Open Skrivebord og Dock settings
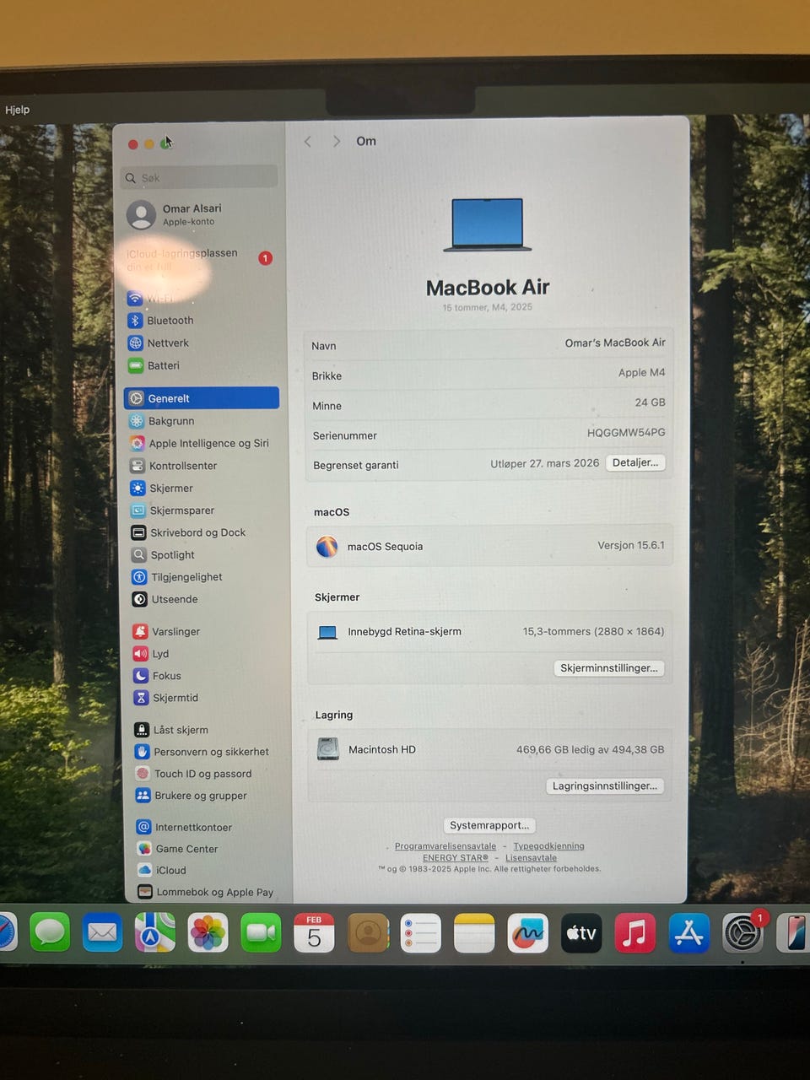This screenshot has height=1080, width=810. coord(188,532)
